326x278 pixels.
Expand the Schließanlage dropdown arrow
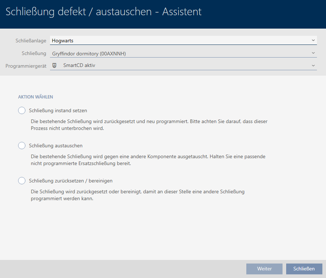point(313,41)
